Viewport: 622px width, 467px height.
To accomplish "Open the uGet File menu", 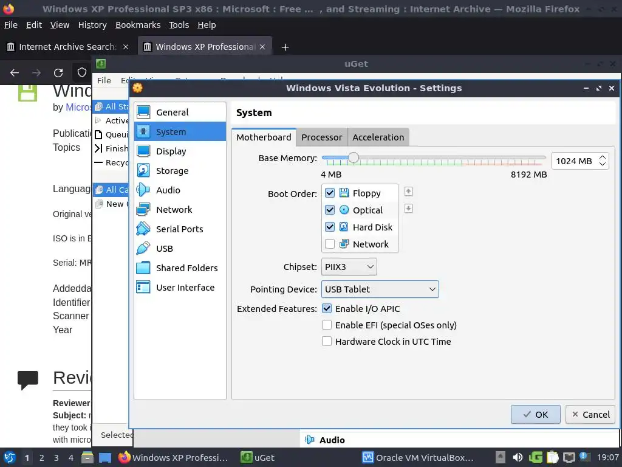I will click(104, 81).
